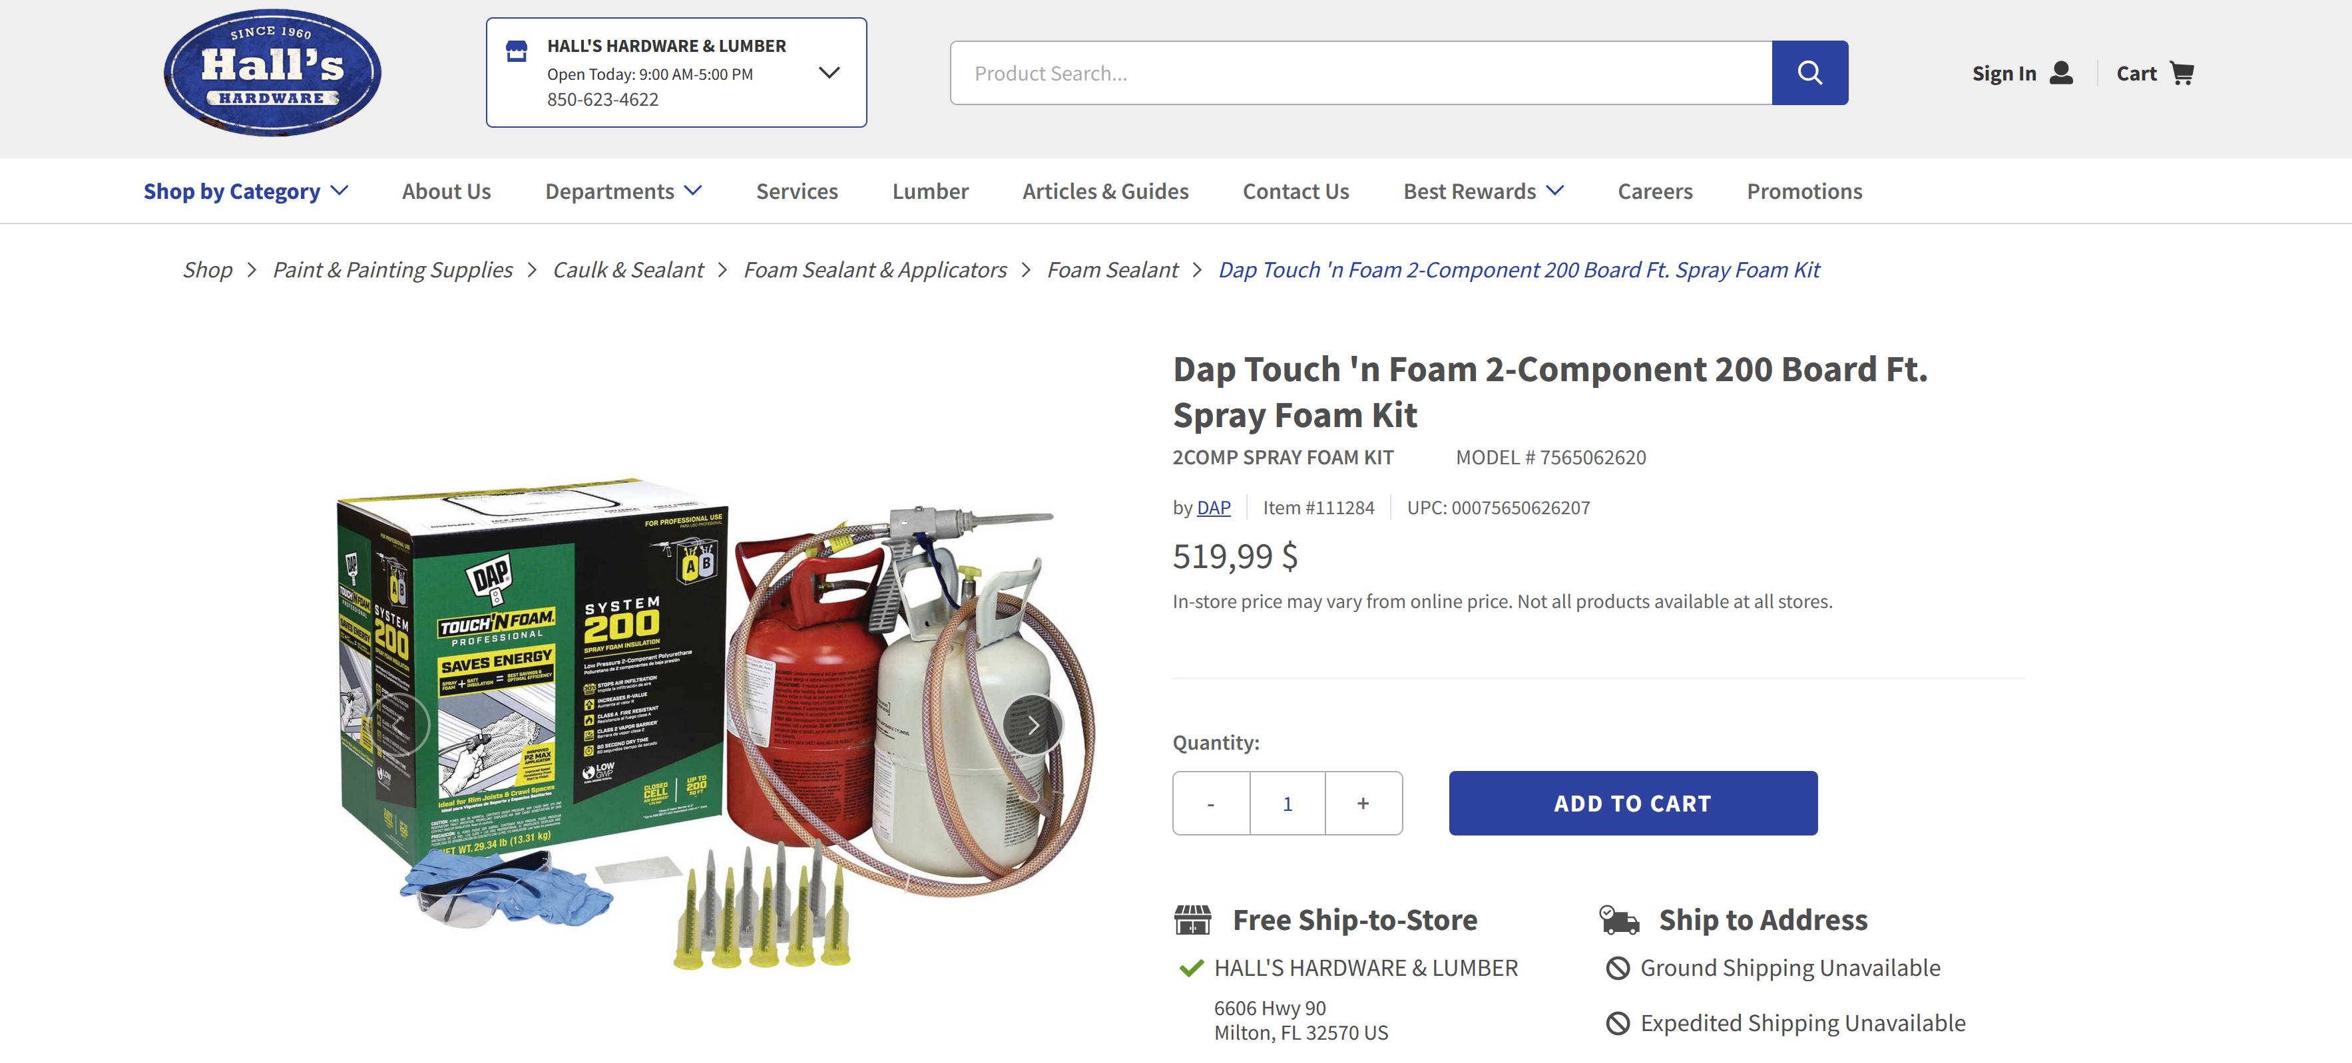Open the Promotions page
Screen dimensions: 2352x1063
[x=1804, y=192]
